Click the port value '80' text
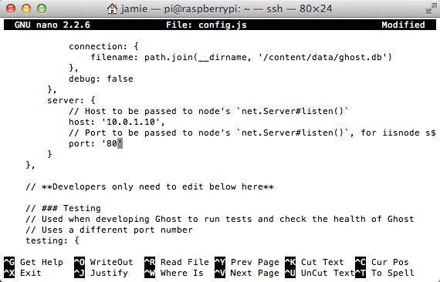Screen dimensions: 440x282 [112, 143]
